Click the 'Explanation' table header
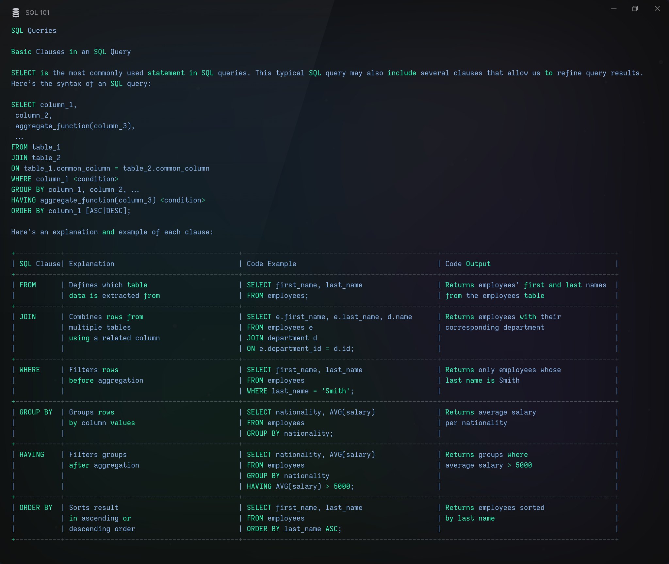Viewport: 669px width, 564px height. (x=92, y=264)
